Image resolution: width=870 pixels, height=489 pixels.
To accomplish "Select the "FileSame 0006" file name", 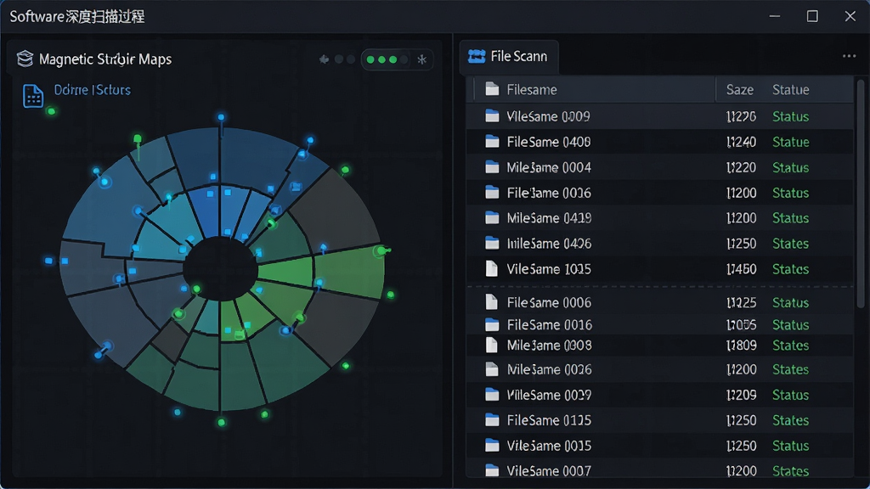I will click(x=549, y=303).
